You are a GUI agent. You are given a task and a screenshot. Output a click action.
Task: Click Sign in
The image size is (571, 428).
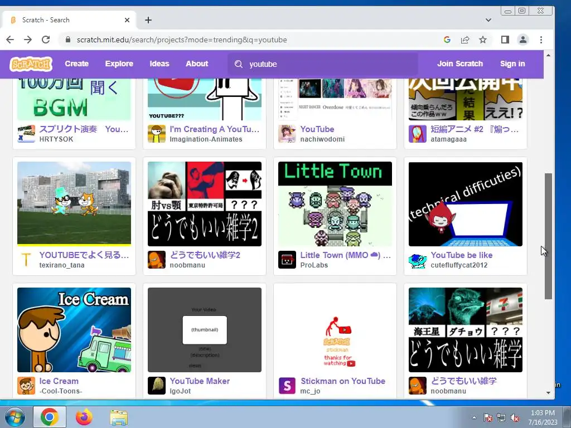click(x=512, y=64)
